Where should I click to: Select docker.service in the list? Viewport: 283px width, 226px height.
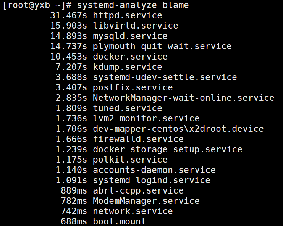(130, 57)
